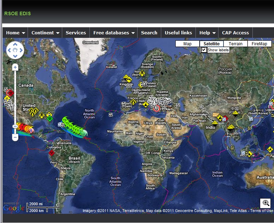This screenshot has height=223, width=274.
Task: Open earthquake marker east of the Black Sea
Action: 178,105
